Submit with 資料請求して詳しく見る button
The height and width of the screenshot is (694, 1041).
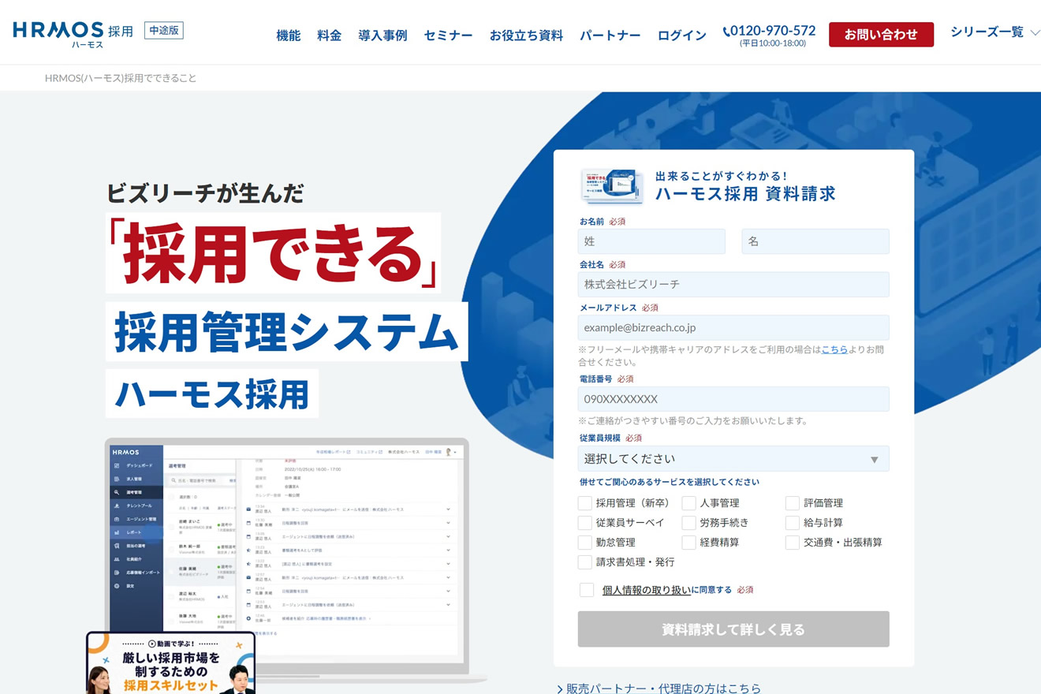(733, 629)
